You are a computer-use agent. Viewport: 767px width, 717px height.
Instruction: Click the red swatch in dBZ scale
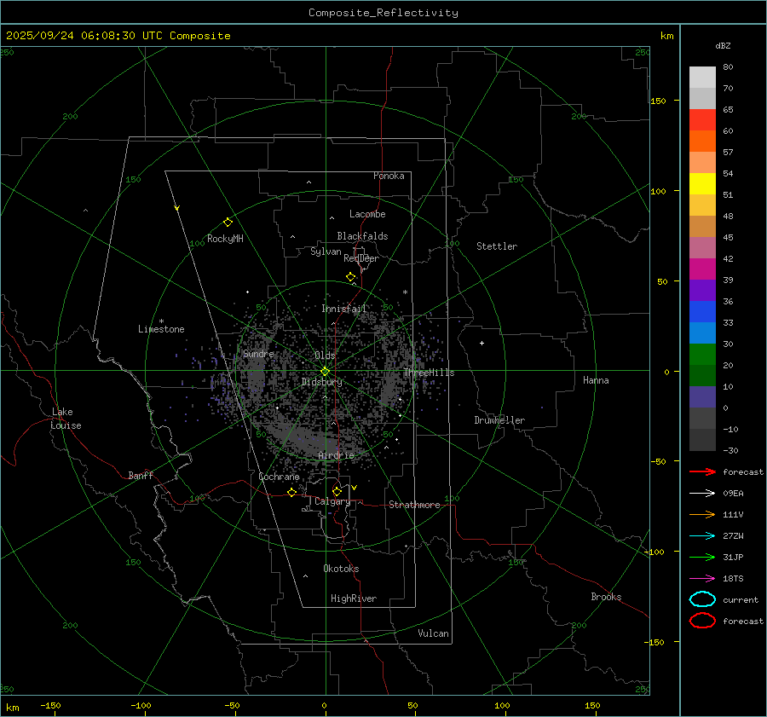(702, 120)
